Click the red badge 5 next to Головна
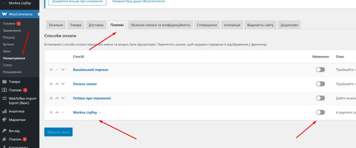 (18, 24)
